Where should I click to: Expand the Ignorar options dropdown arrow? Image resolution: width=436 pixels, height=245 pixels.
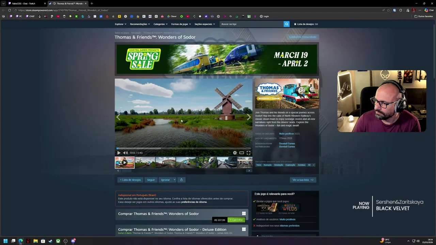[x=174, y=180]
